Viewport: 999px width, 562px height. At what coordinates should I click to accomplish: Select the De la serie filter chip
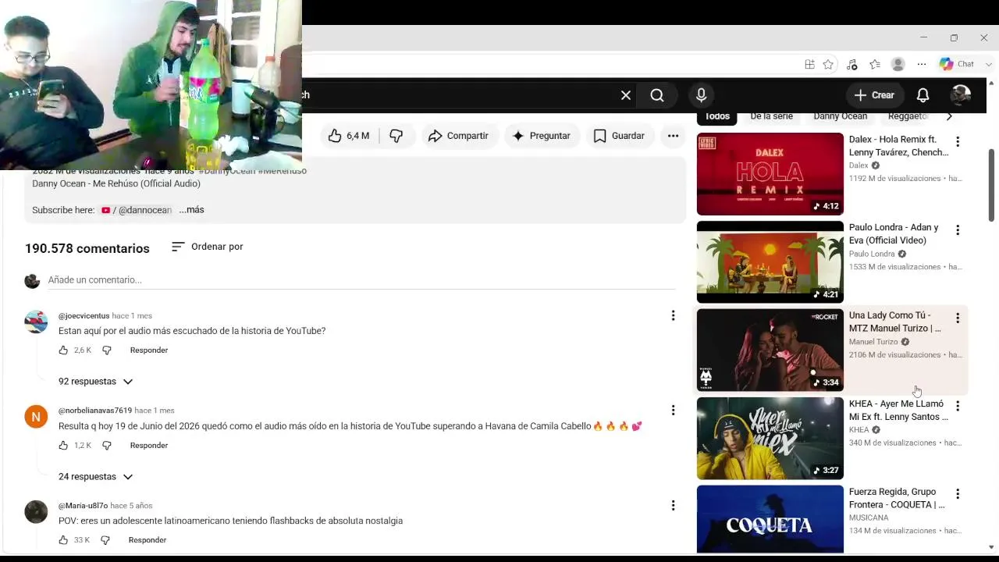pos(771,116)
